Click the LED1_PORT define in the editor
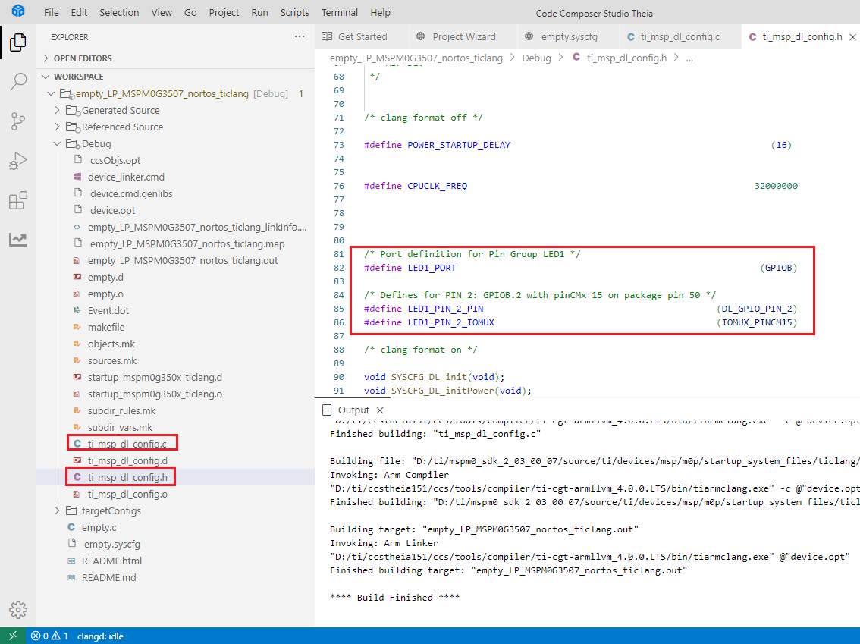860x644 pixels. [x=432, y=268]
